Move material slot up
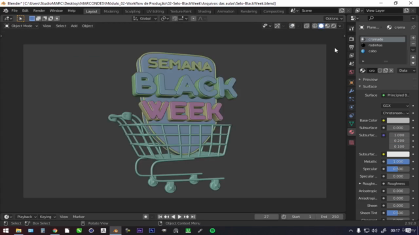Screen dimensions: 419x235 coord(413,57)
